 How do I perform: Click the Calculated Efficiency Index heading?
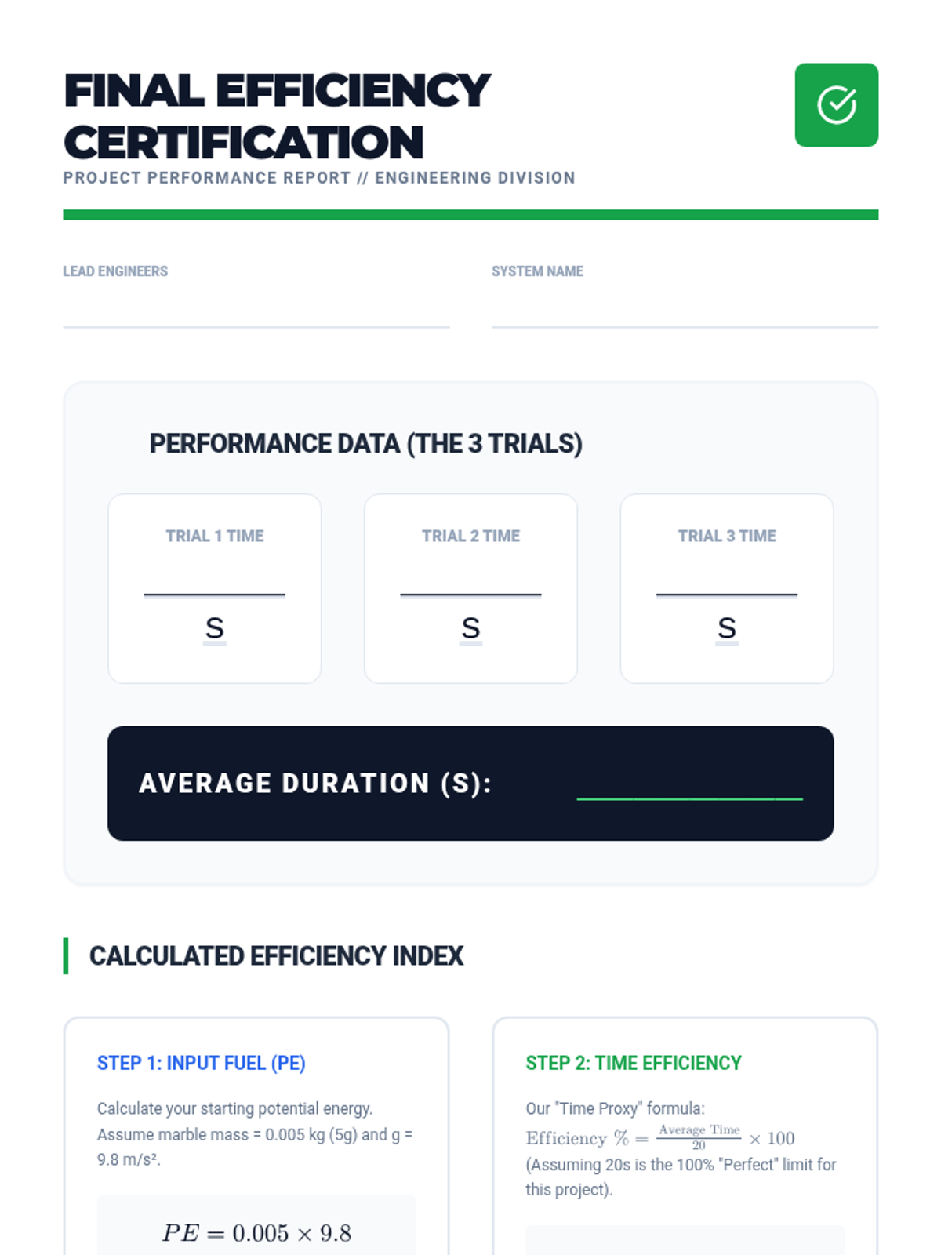pyautogui.click(x=276, y=956)
